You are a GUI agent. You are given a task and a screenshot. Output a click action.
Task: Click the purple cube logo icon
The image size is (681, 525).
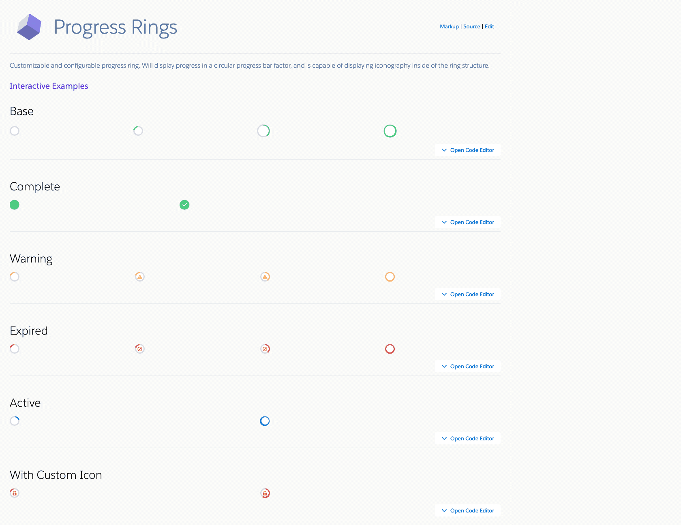pos(29,27)
